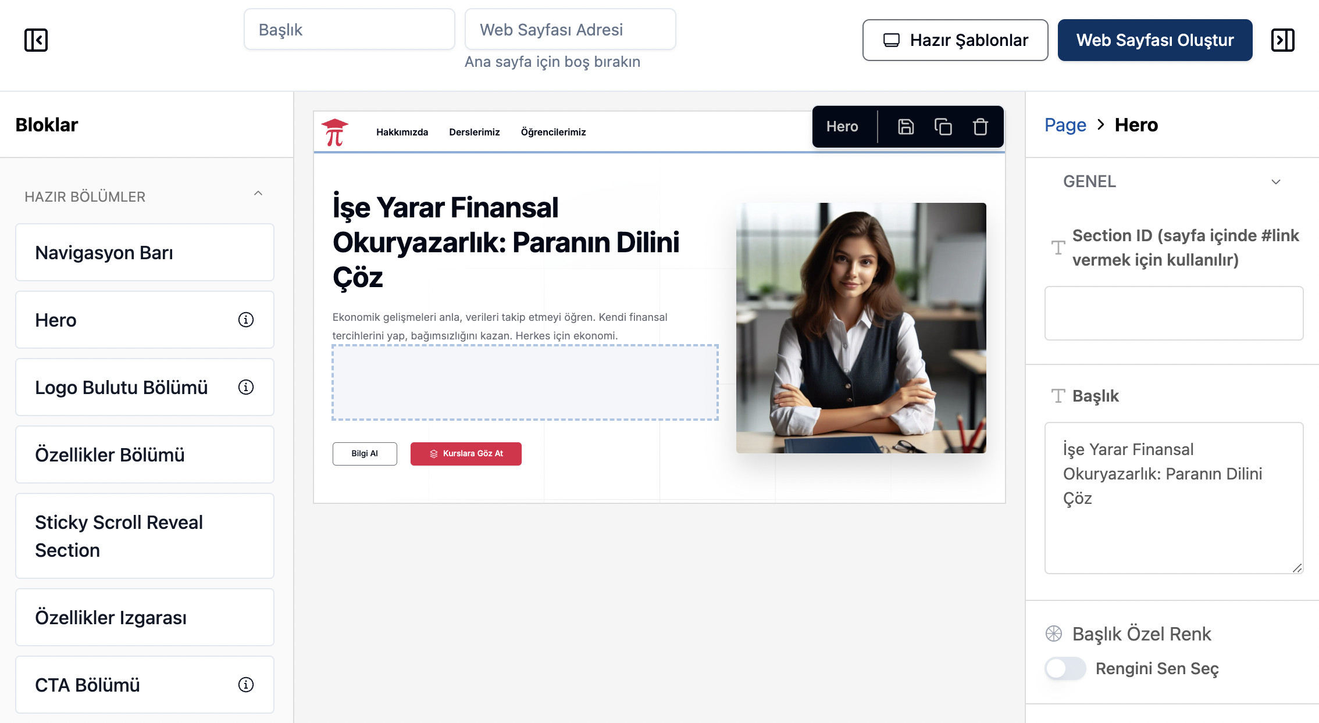Click the Hazır Şablonlar button
The width and height of the screenshot is (1319, 723).
click(x=955, y=40)
